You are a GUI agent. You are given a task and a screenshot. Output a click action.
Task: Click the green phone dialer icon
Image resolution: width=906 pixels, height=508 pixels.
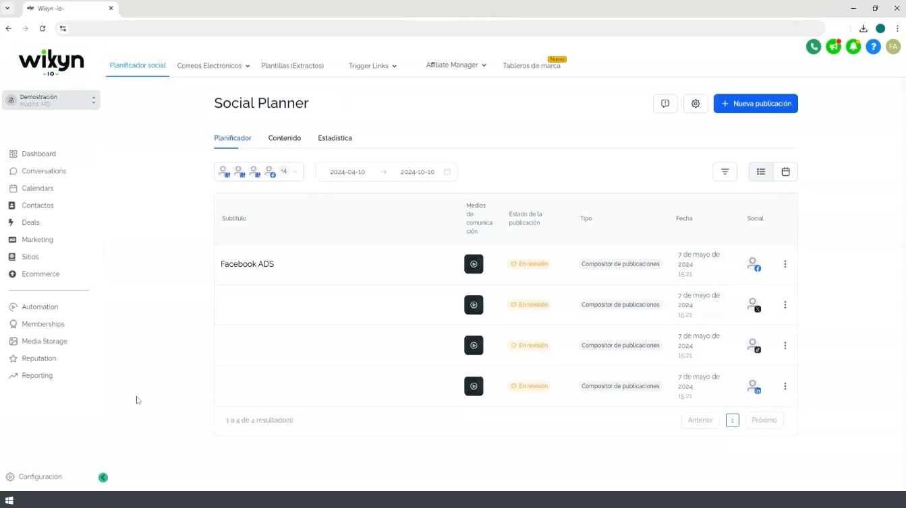[x=814, y=47]
